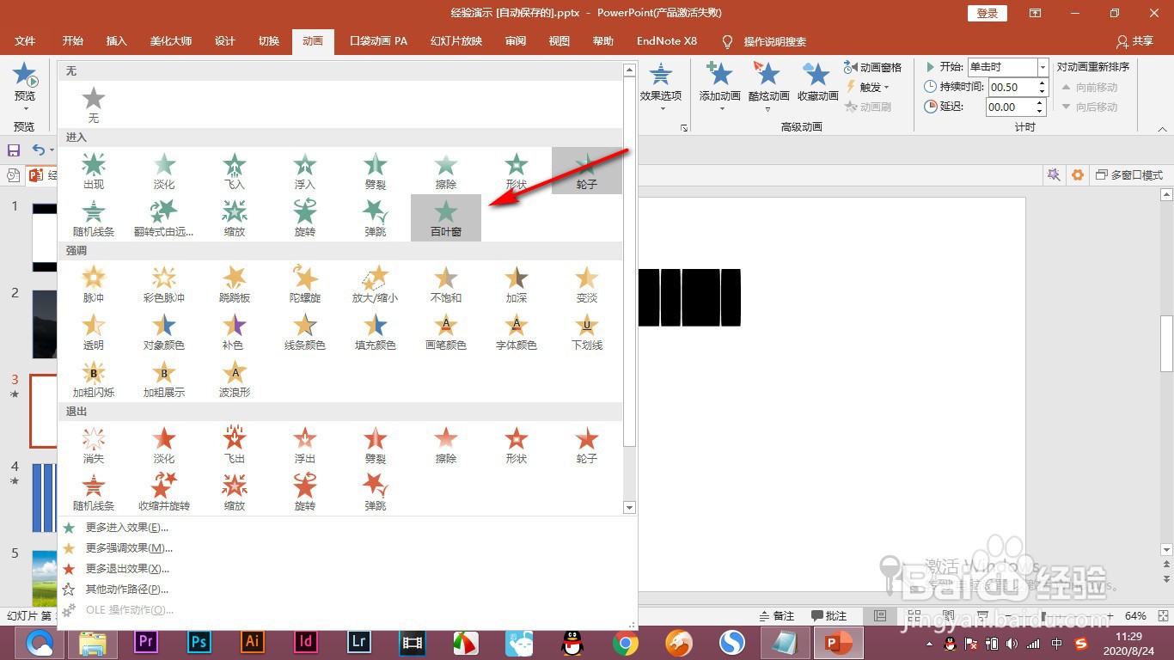
Task: Apply the 弹跳 entrance animation
Action: tap(376, 217)
